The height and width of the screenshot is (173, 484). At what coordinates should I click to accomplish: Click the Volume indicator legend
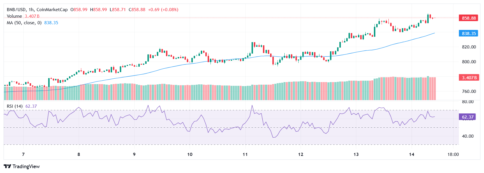click(23, 16)
